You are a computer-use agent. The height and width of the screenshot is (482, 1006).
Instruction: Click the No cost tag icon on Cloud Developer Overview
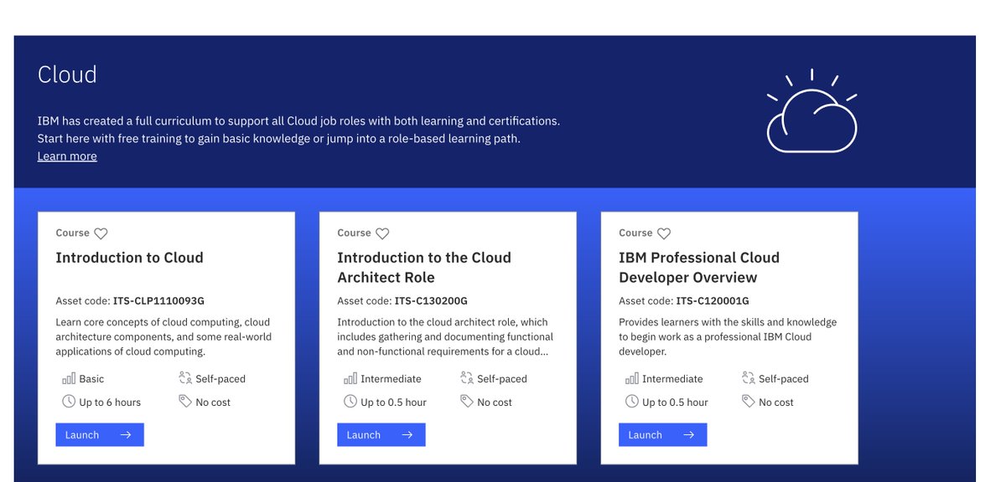pyautogui.click(x=749, y=402)
